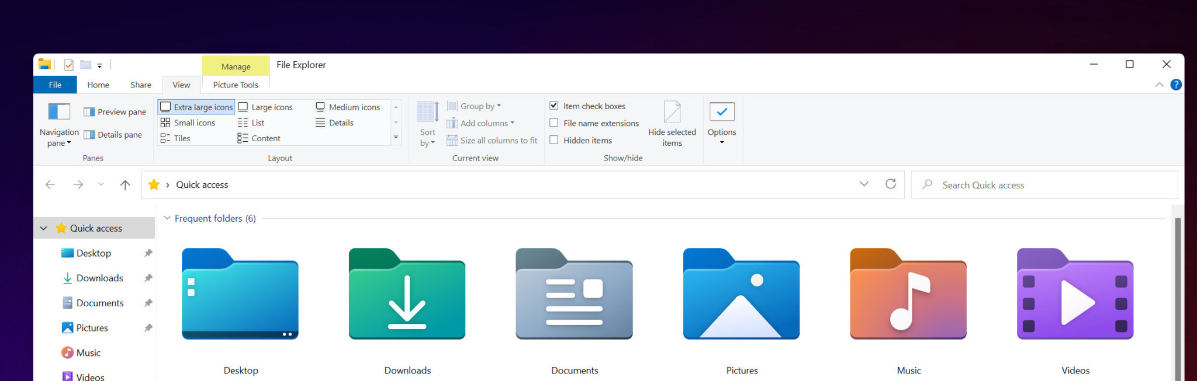Toggle the Details pane
Screen dimensions: 1197x381
click(113, 135)
